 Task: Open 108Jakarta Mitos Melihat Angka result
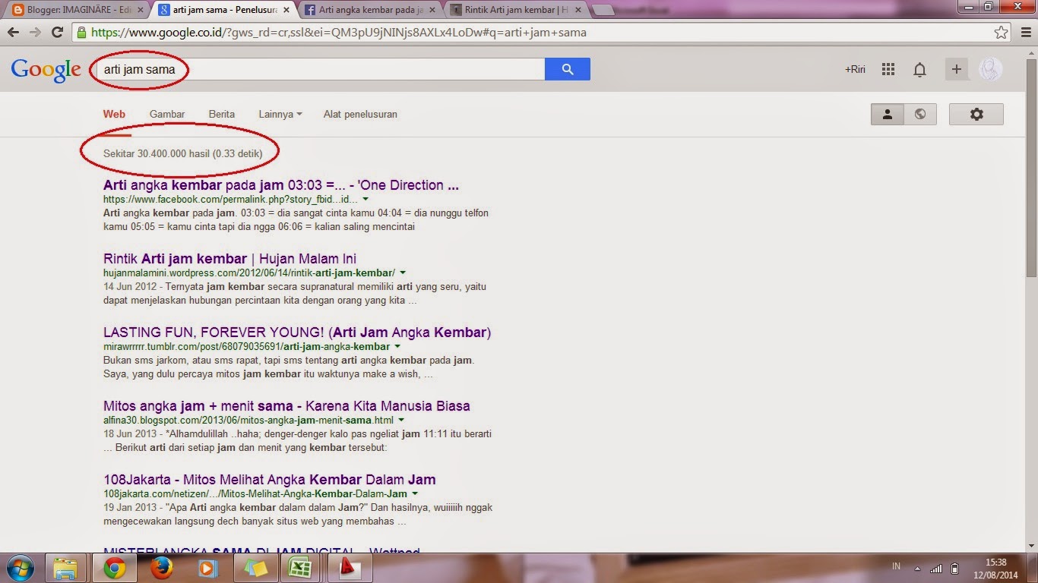pos(269,480)
